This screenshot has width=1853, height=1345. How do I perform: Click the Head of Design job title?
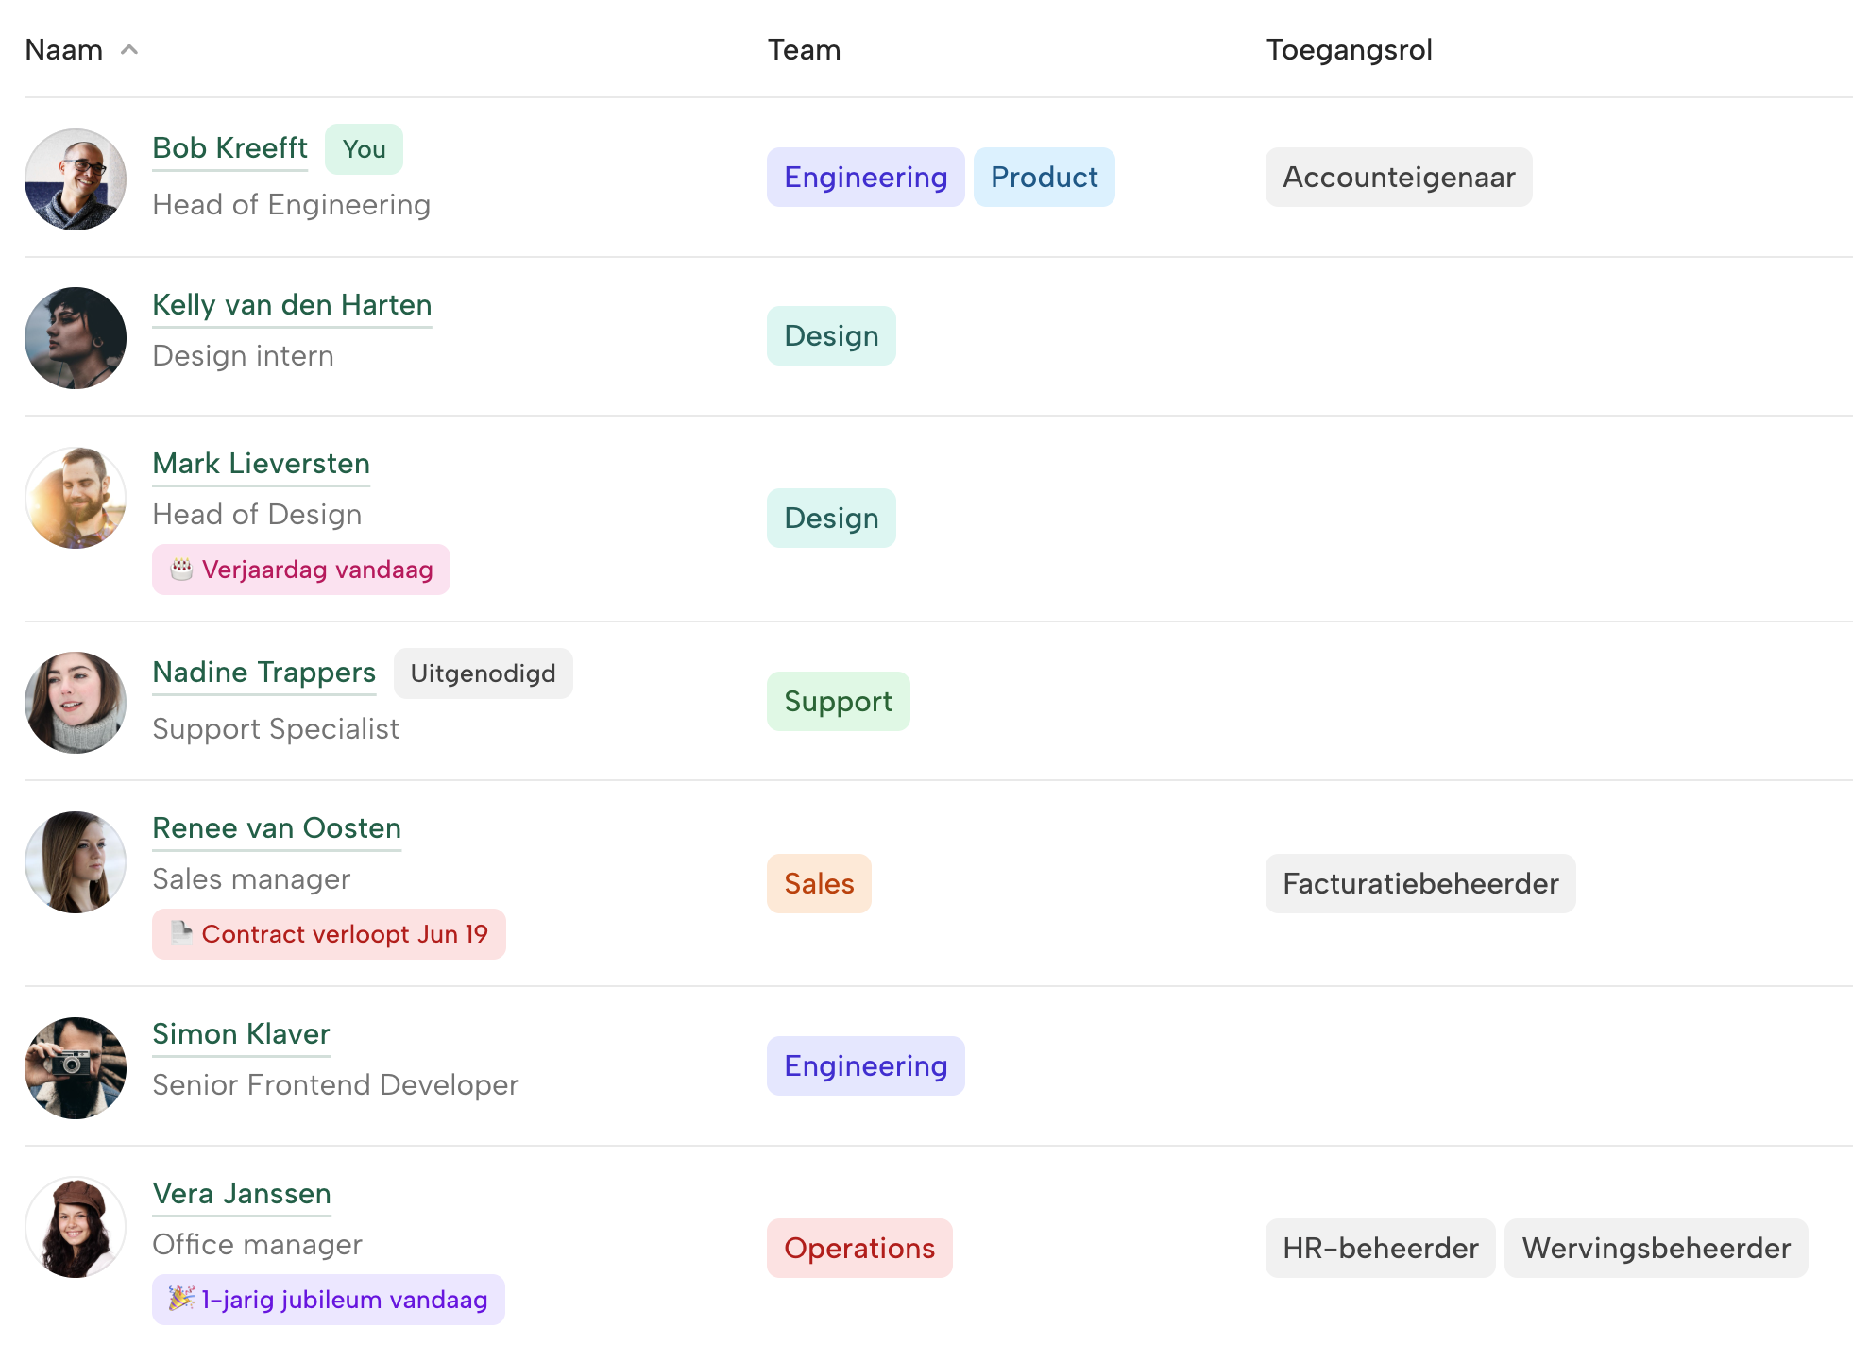tap(257, 515)
